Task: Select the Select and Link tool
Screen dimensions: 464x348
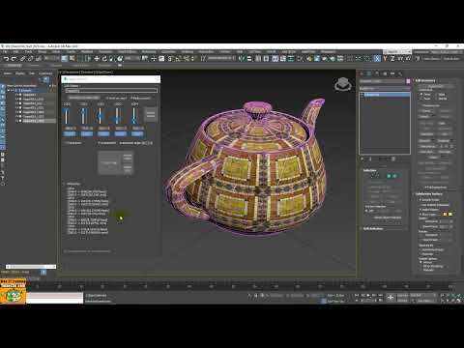Action: (x=22, y=59)
